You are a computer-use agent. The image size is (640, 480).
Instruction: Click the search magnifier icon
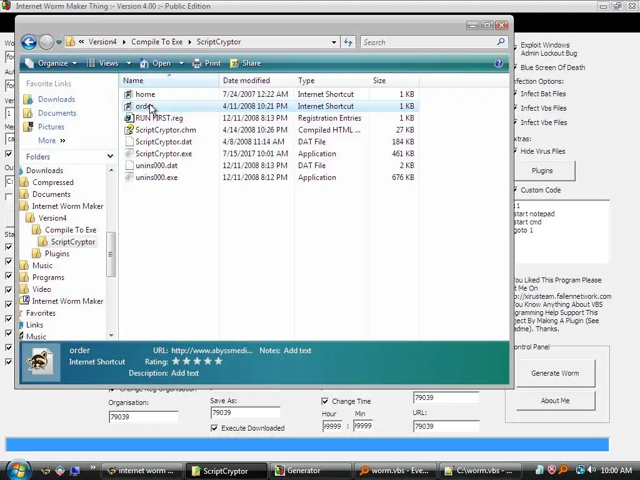(x=501, y=42)
